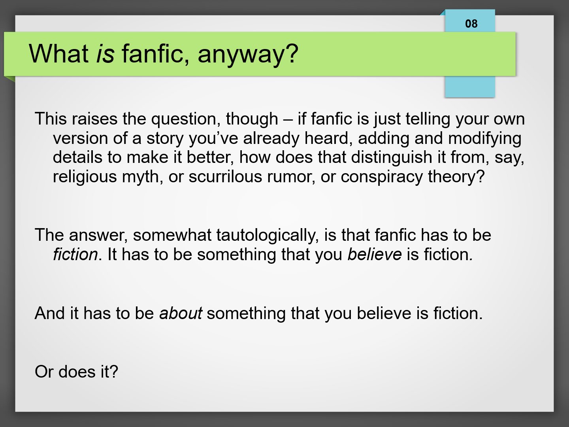This screenshot has height=427, width=569.
Task: Click the paragraph starting 'The answer, somewhat'
Action: tap(263, 245)
